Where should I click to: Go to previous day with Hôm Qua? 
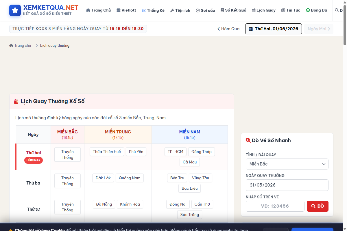228,29
